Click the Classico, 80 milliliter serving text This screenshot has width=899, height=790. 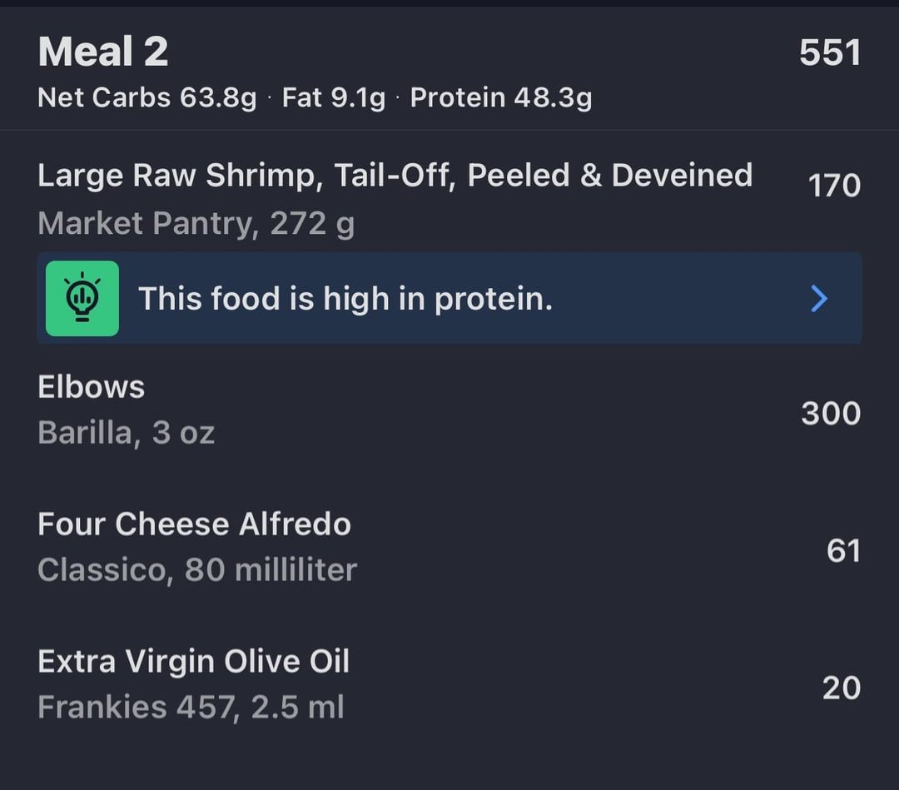197,570
